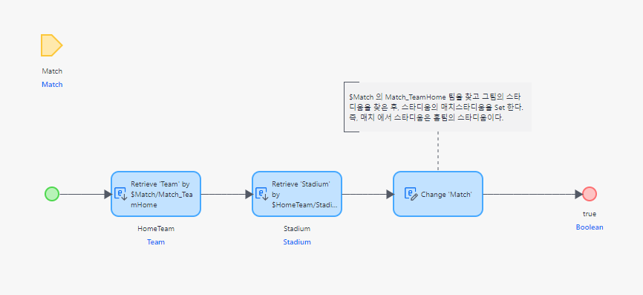Select the Change 'Match' activity box
Viewport: 643px width, 295px height.
click(x=438, y=194)
